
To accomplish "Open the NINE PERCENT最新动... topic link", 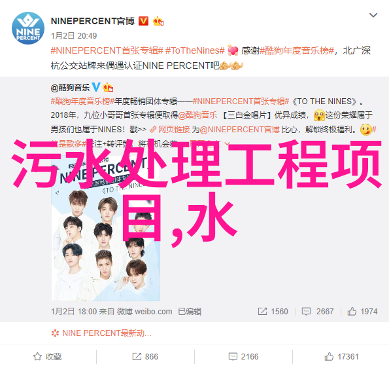I will point(101,333).
